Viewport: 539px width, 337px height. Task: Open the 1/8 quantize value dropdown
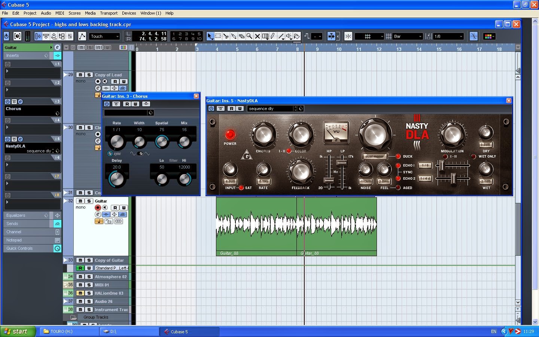click(x=448, y=36)
